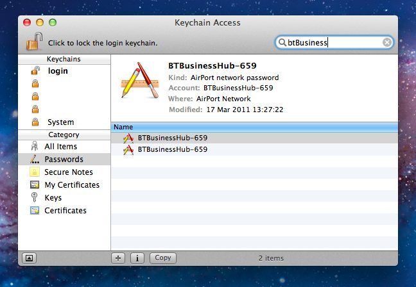Open item info with the i button
The height and width of the screenshot is (287, 416).
pos(137,258)
